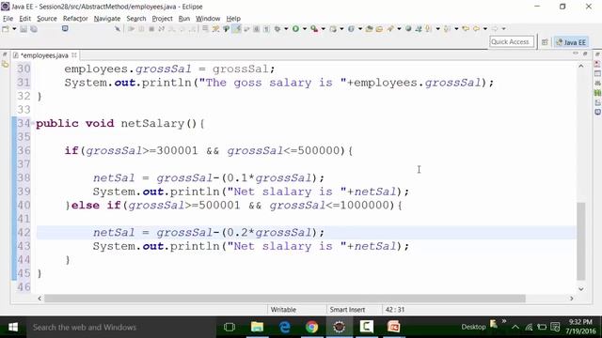Viewport: 602px width, 338px height.
Task: Show hidden system tray icons chevron
Action: (515, 328)
